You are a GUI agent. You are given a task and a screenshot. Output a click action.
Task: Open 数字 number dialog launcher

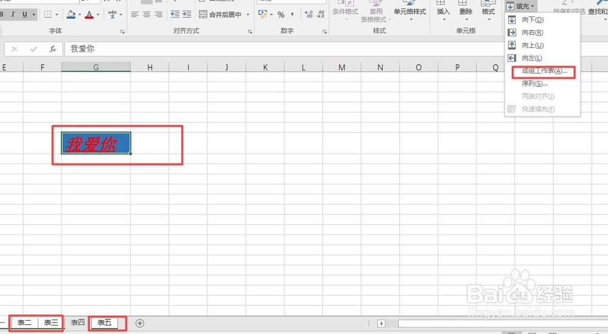pyautogui.click(x=325, y=32)
